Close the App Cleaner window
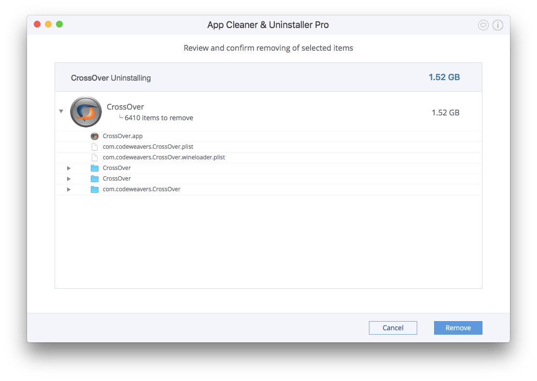The image size is (537, 381). (x=37, y=24)
